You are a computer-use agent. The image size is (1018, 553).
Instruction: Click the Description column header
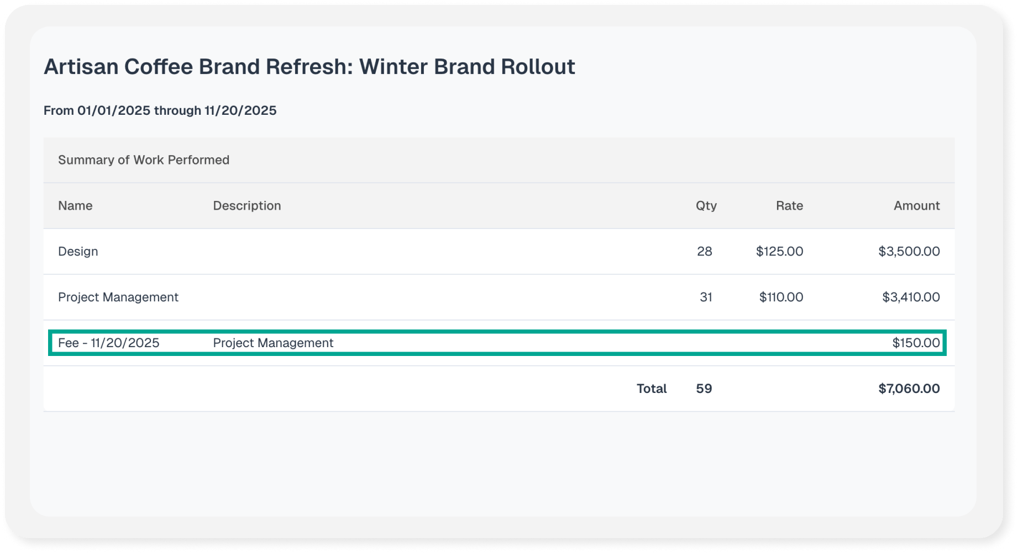click(246, 206)
